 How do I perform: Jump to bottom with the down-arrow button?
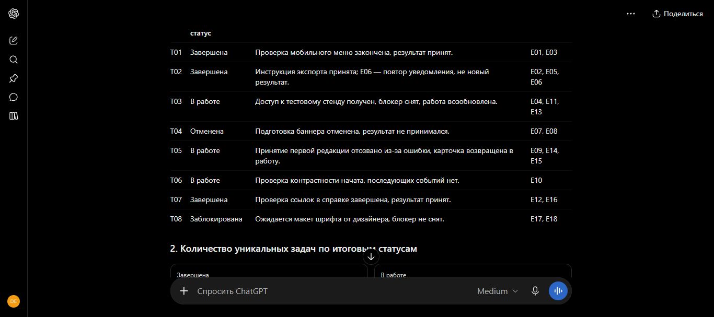371,256
